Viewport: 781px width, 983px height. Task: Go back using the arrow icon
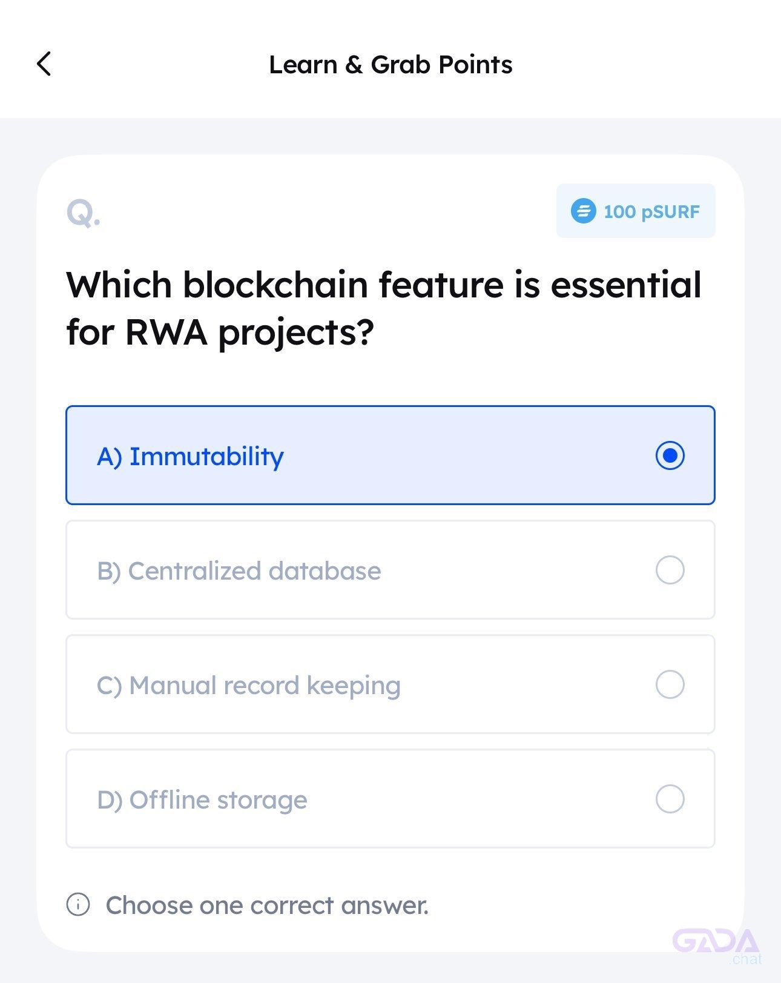tap(44, 64)
